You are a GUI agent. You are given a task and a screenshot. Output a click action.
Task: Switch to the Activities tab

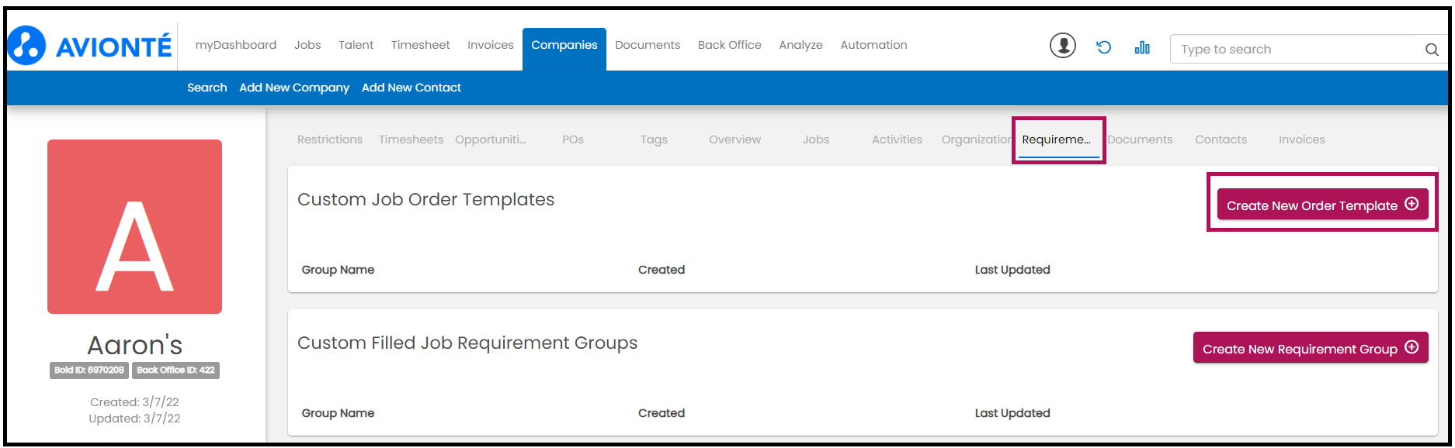click(897, 140)
